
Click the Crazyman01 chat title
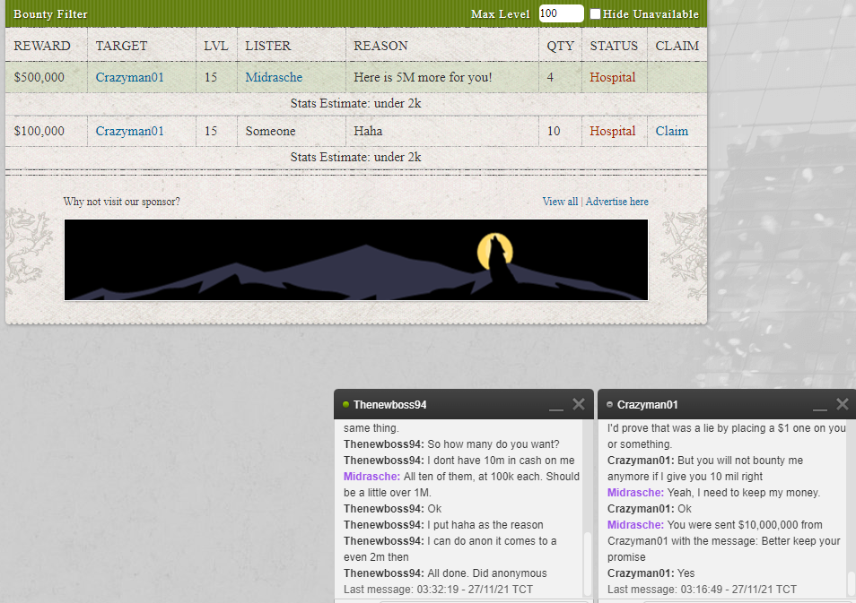click(x=648, y=405)
